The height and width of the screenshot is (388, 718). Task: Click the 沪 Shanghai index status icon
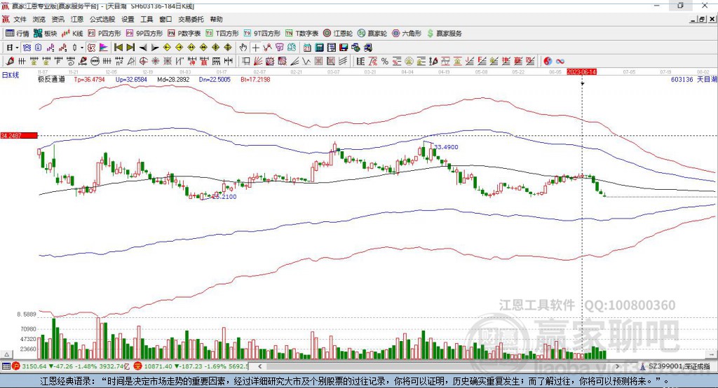(16, 366)
